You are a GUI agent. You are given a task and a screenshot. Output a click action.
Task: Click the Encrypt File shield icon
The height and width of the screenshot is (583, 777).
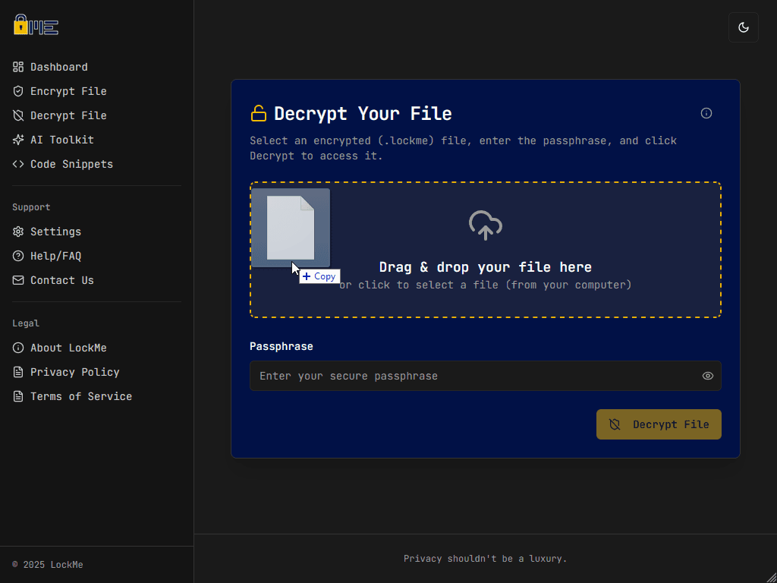click(x=18, y=91)
